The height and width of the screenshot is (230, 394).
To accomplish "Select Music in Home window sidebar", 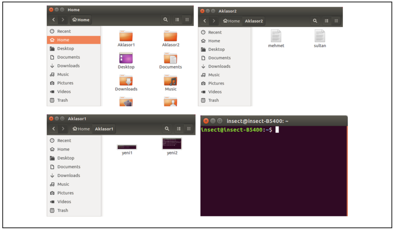I will (74, 74).
